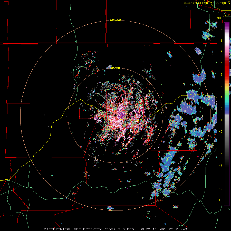Click the "-7" value on the color scale
The height and width of the screenshot is (231, 231).
tap(220, 188)
